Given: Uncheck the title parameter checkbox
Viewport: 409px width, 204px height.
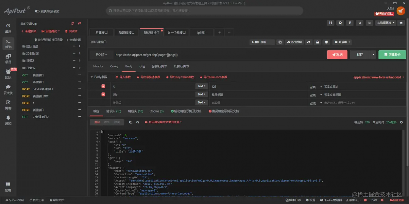Looking at the screenshot, I should click(x=103, y=94).
